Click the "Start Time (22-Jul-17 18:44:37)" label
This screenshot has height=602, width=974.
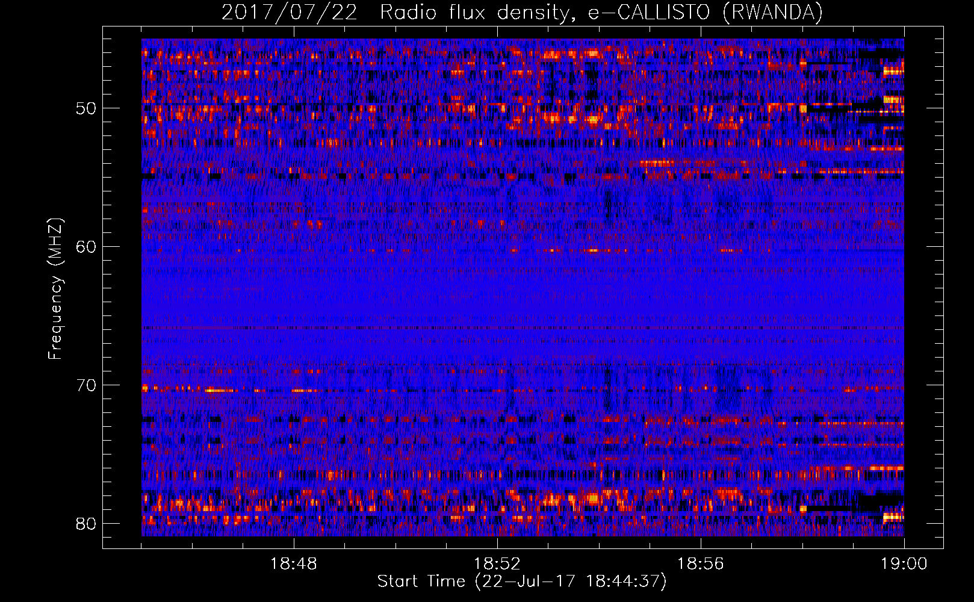(522, 582)
